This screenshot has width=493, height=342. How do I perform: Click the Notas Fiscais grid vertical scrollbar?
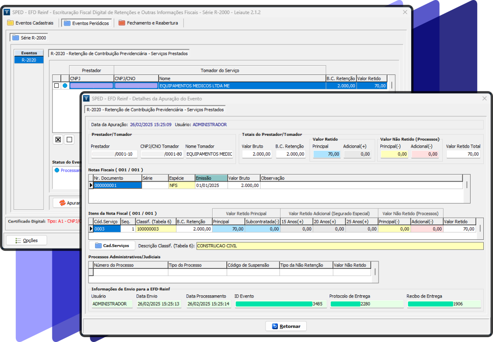[x=466, y=185]
